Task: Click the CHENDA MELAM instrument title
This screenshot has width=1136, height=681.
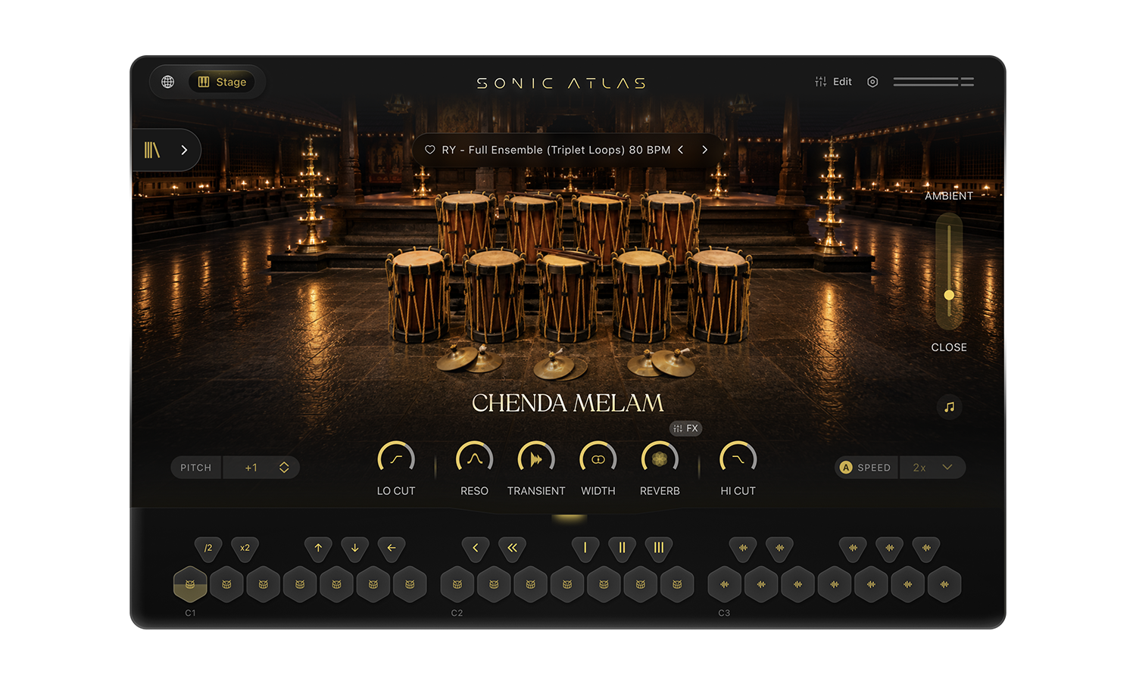Action: pyautogui.click(x=568, y=403)
